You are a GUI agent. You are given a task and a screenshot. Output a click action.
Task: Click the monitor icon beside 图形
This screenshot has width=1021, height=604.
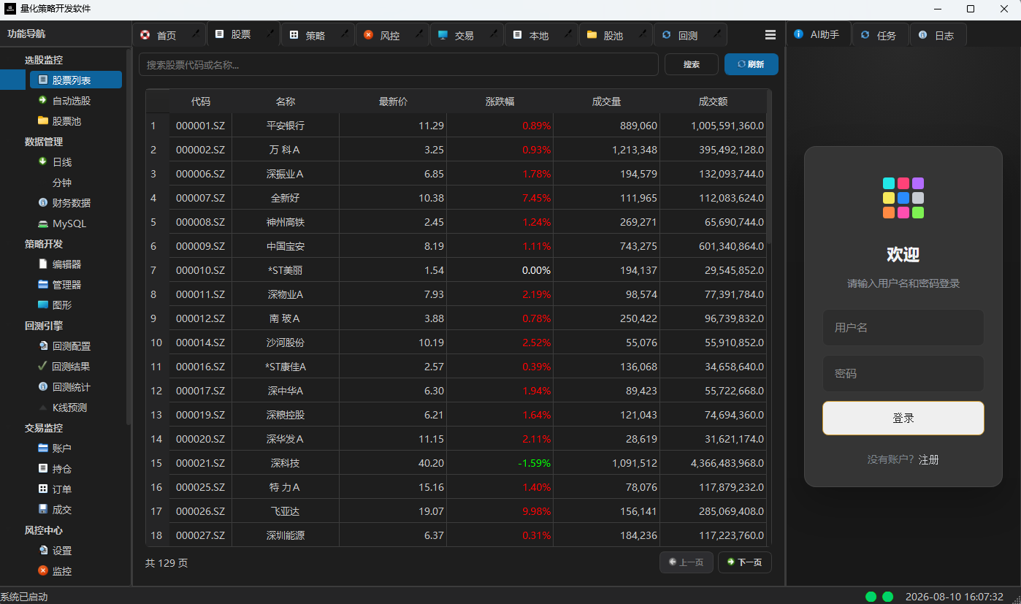coord(43,305)
